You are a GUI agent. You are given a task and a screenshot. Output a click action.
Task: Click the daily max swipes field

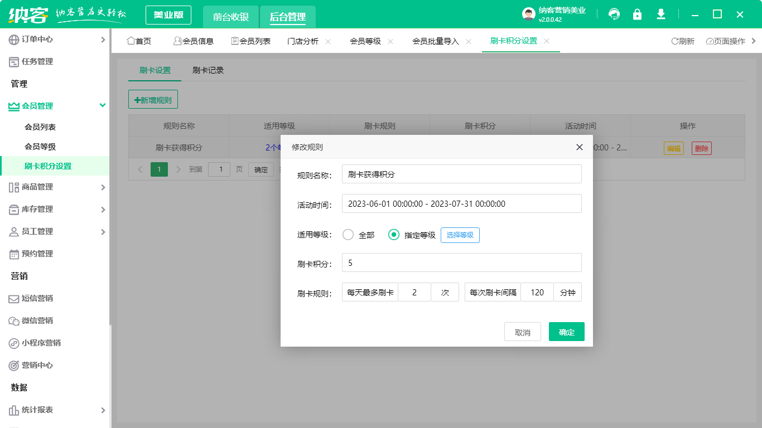414,292
